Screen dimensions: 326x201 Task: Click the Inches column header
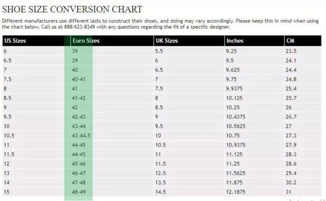click(x=235, y=41)
